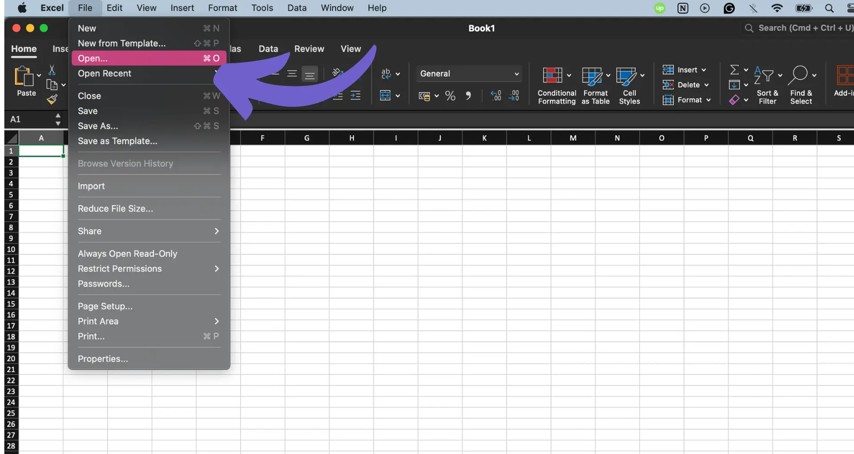854x454 pixels.
Task: Open the Edit menu in menu bar
Action: tap(114, 8)
